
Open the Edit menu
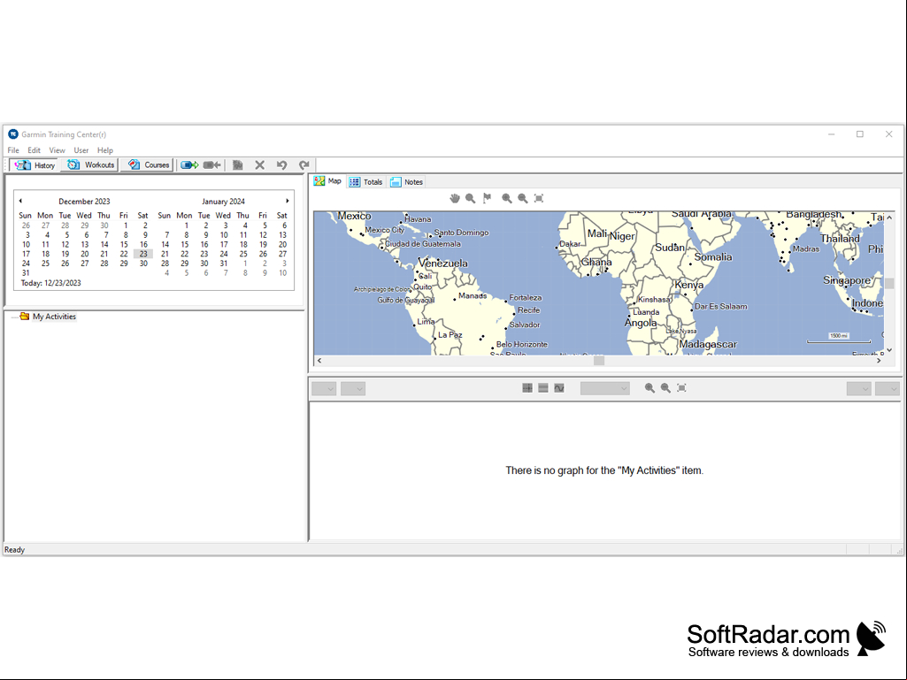35,150
